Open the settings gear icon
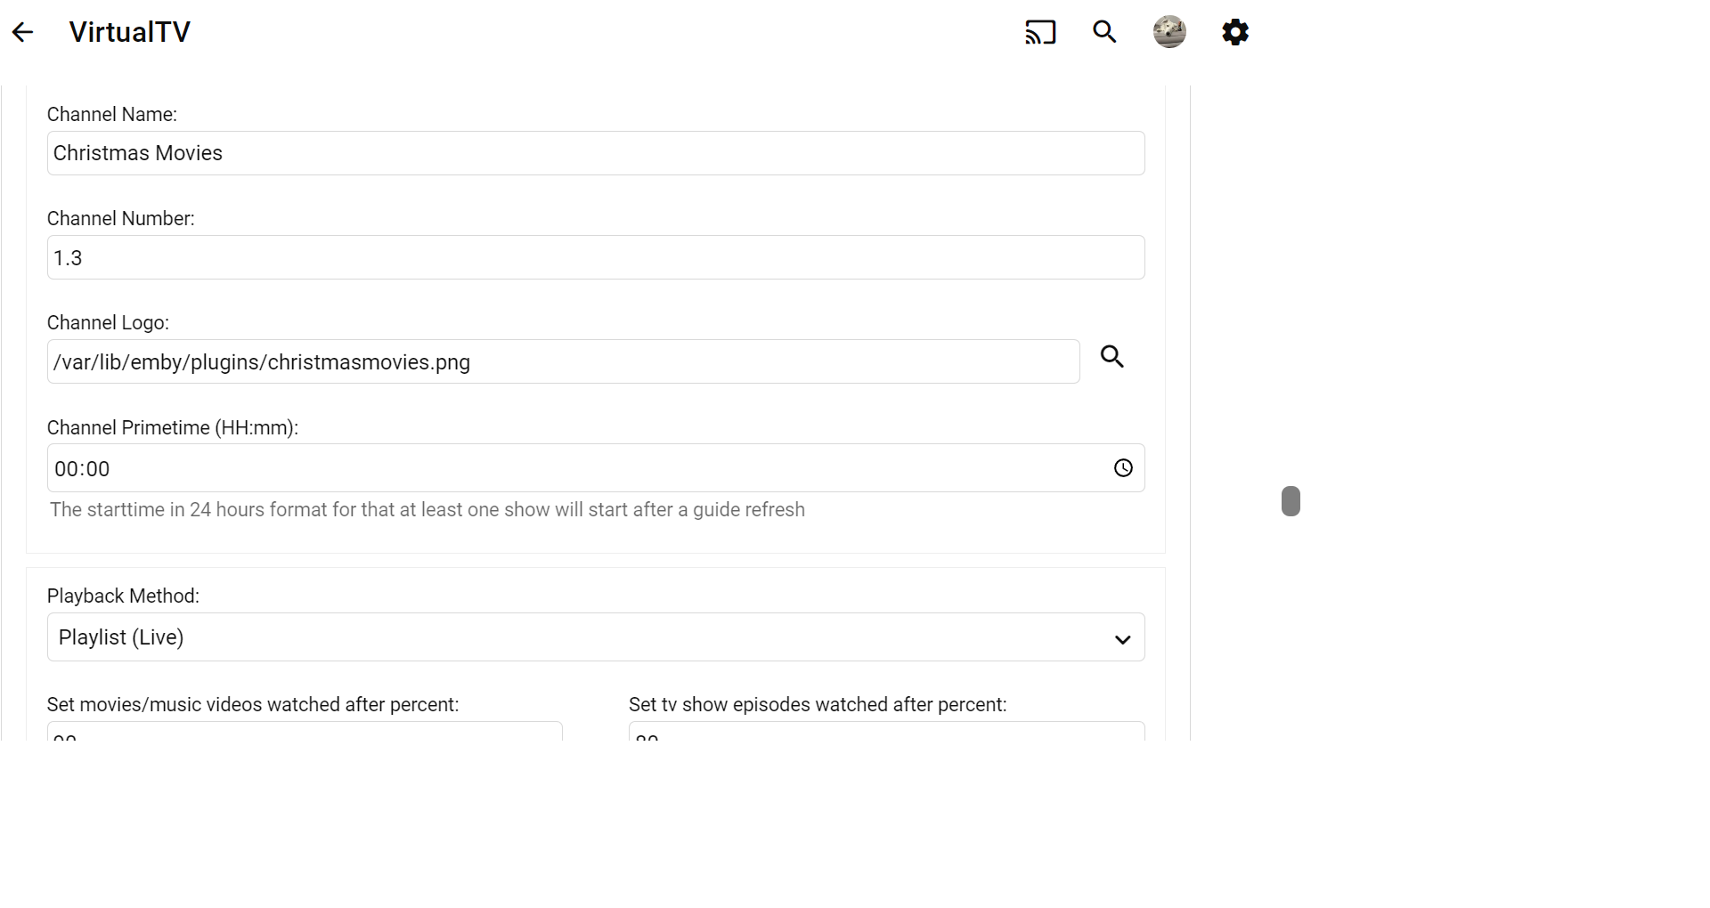This screenshot has height=908, width=1710. click(1234, 33)
